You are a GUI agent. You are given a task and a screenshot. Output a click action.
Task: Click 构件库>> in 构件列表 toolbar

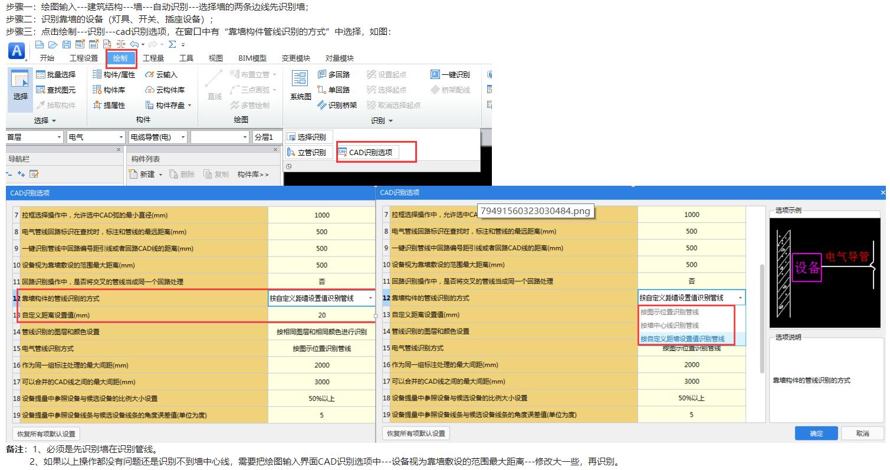point(253,175)
